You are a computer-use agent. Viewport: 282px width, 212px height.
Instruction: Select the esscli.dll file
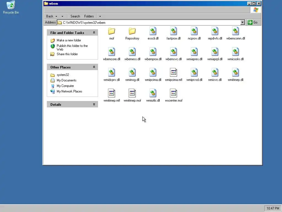pyautogui.click(x=153, y=34)
